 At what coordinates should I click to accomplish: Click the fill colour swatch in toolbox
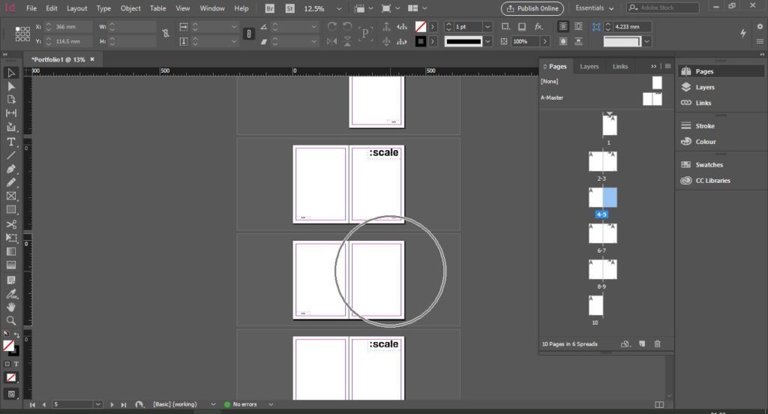tap(8, 345)
